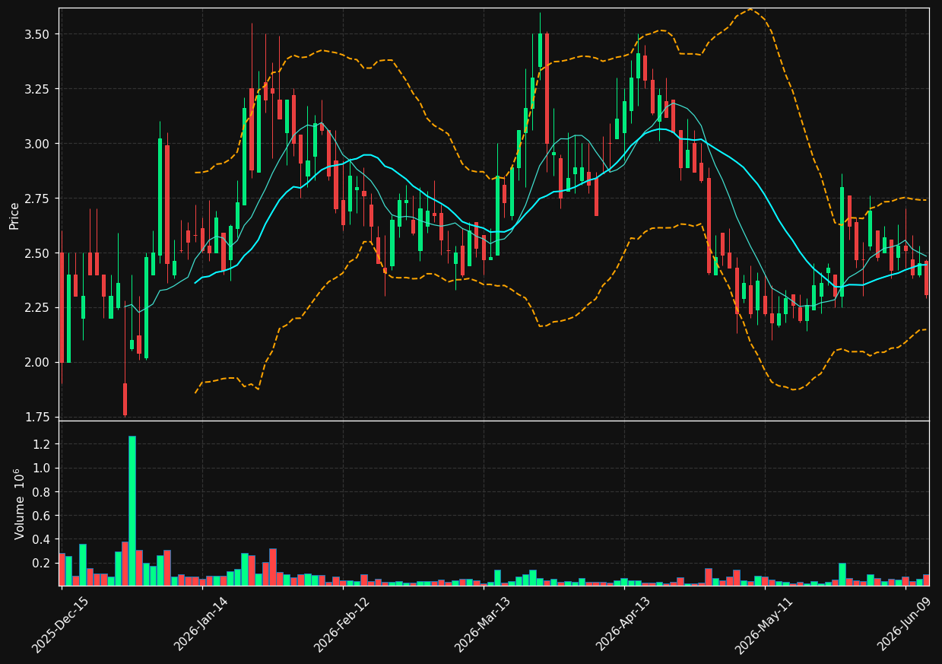Click the 2026-Apr-13 date label
This screenshot has height=664, width=942.
(x=623, y=624)
